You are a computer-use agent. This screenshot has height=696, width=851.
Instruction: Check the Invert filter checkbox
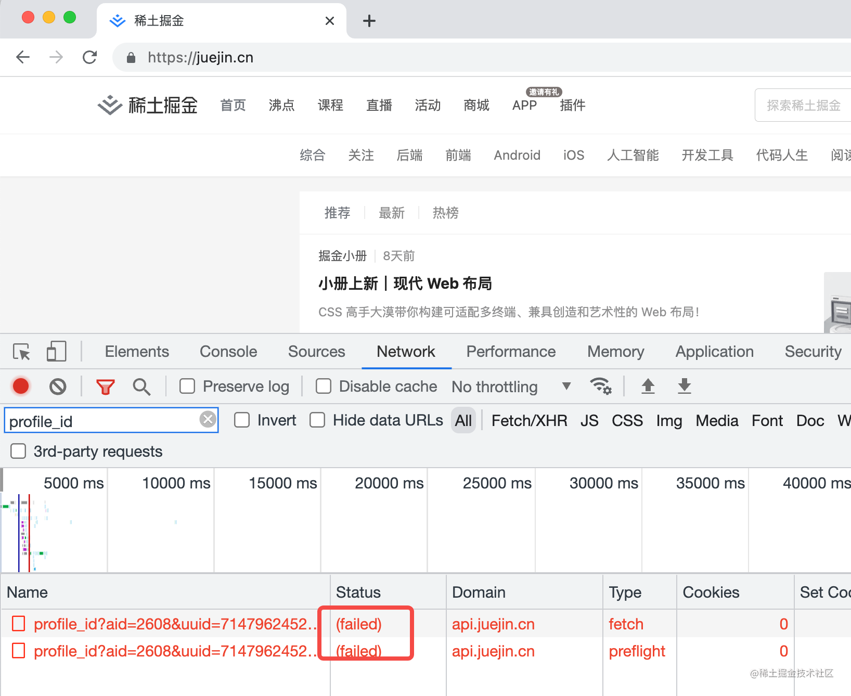[242, 420]
